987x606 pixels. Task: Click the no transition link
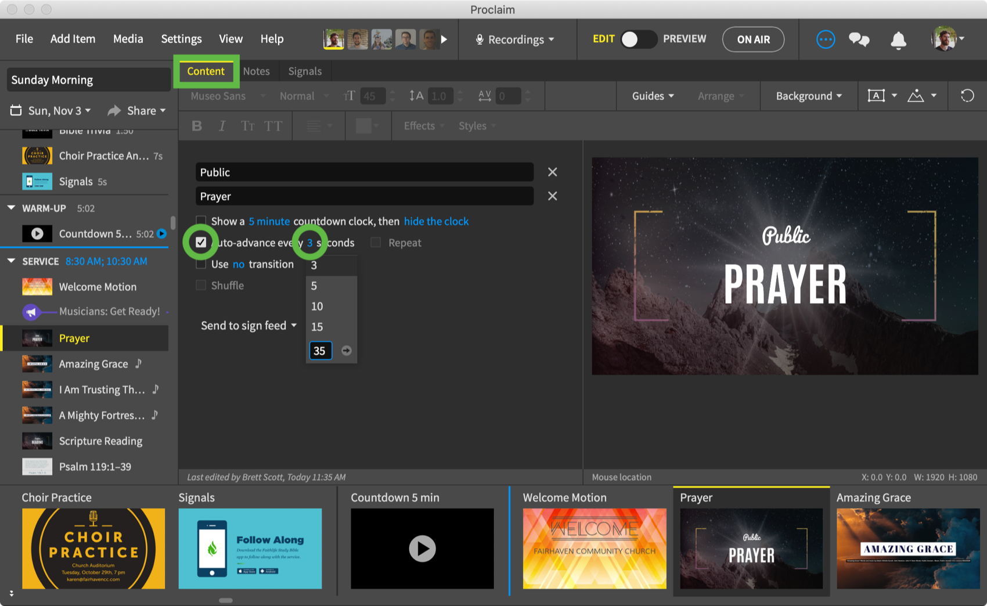[x=239, y=264]
